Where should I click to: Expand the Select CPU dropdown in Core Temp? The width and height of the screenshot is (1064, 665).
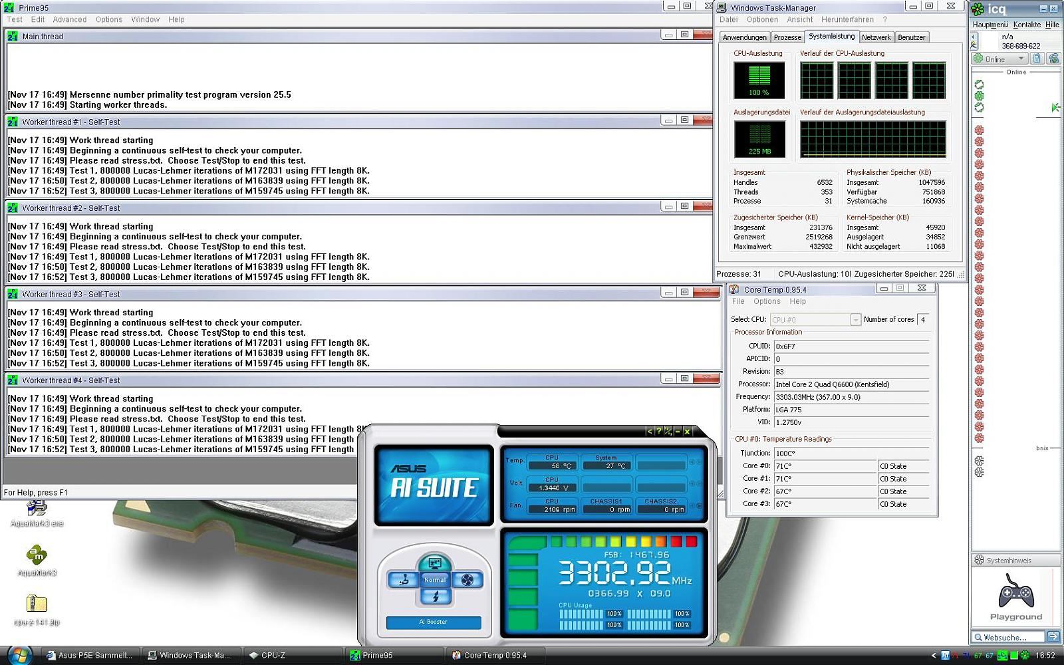pos(855,320)
